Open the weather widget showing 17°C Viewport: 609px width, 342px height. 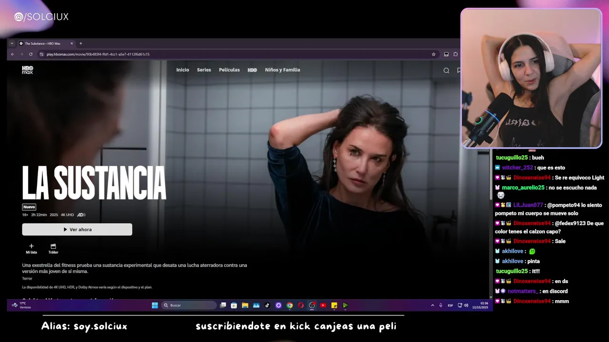(22, 305)
